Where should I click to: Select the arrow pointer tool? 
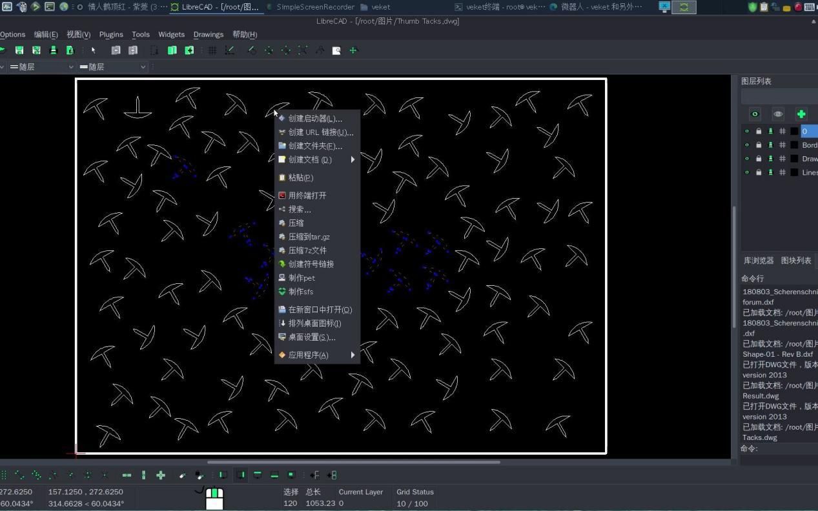click(94, 50)
